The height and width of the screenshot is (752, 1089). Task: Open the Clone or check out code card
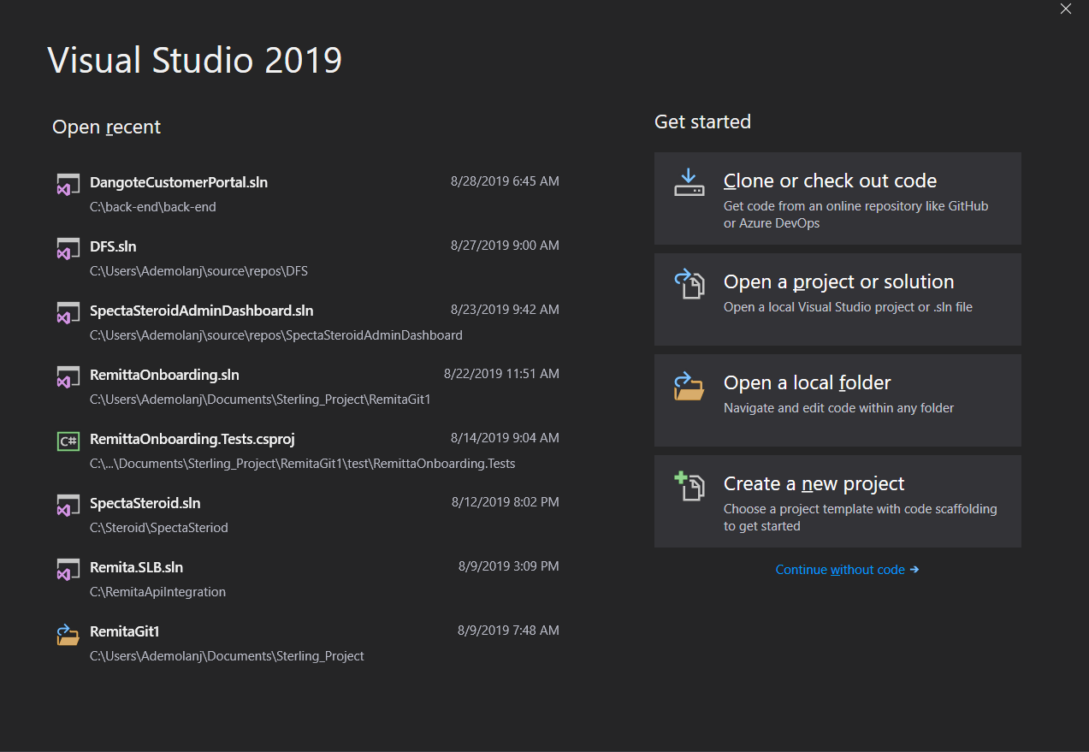coord(837,198)
